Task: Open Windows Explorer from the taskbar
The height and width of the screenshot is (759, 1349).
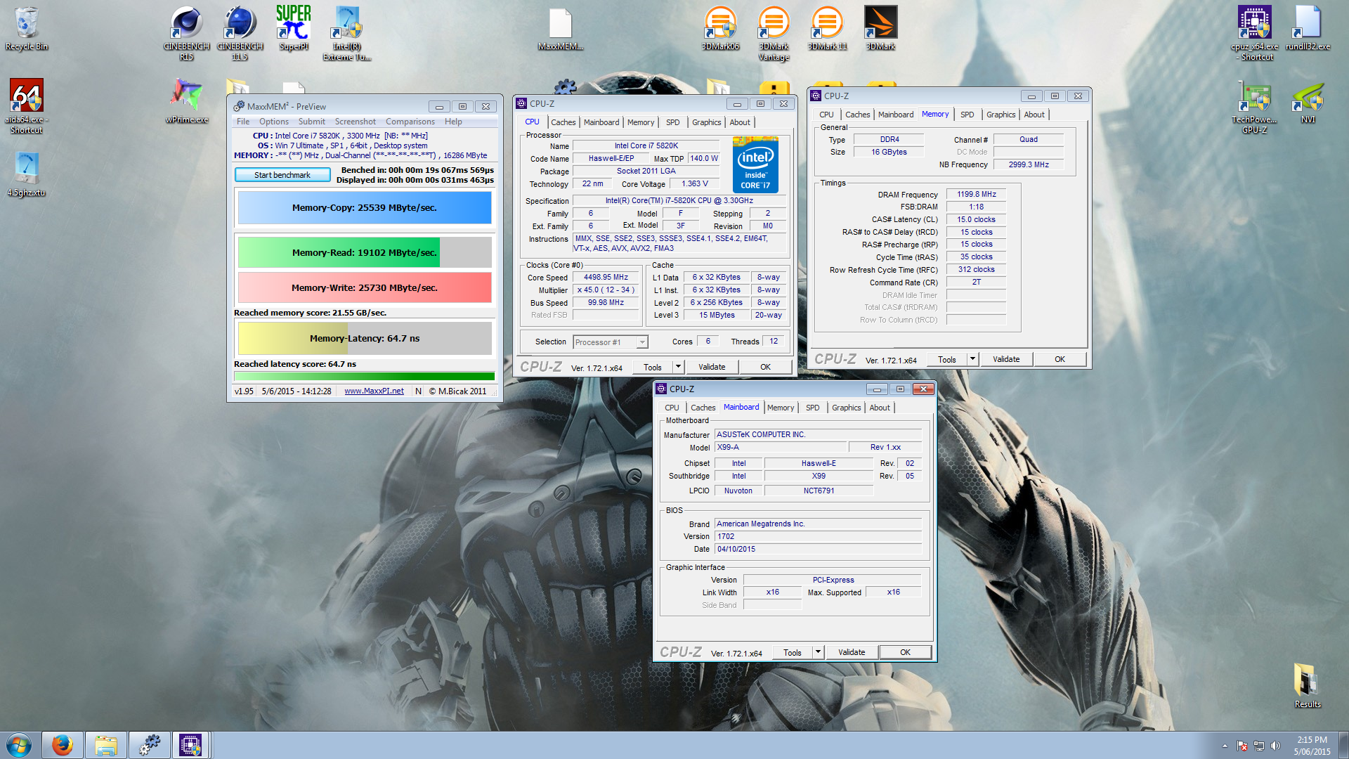Action: point(106,745)
